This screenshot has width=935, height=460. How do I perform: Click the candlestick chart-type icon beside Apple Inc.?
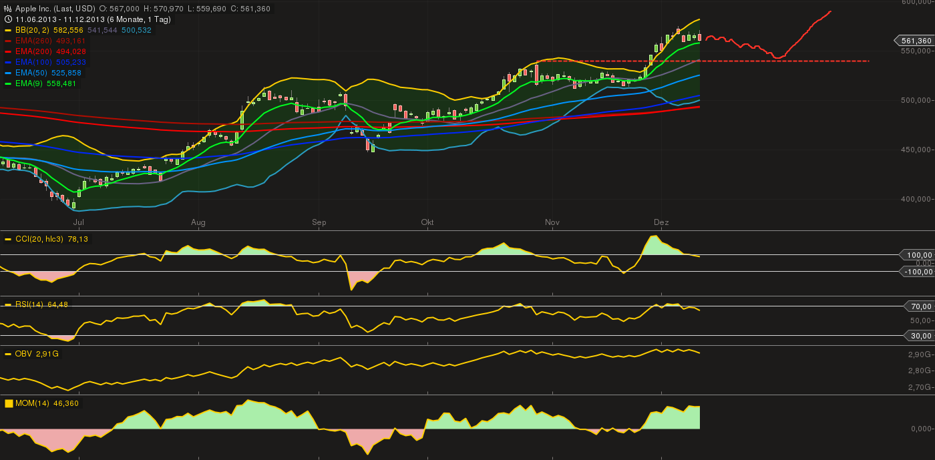click(8, 9)
